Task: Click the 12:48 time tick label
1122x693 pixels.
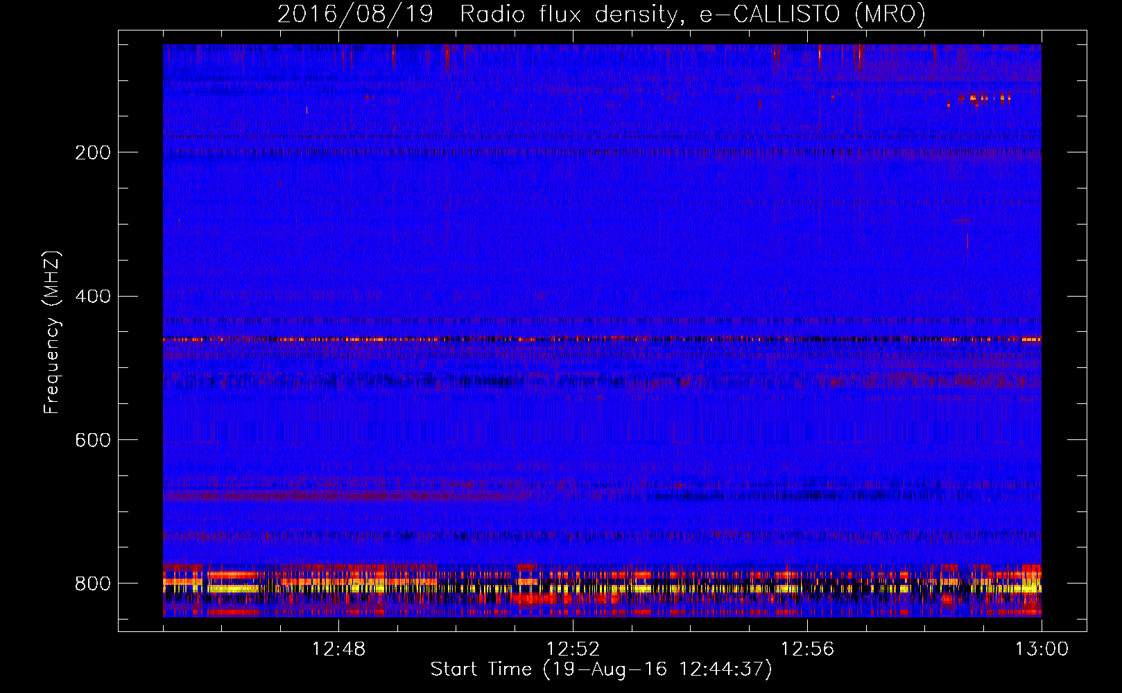Action: coord(338,649)
